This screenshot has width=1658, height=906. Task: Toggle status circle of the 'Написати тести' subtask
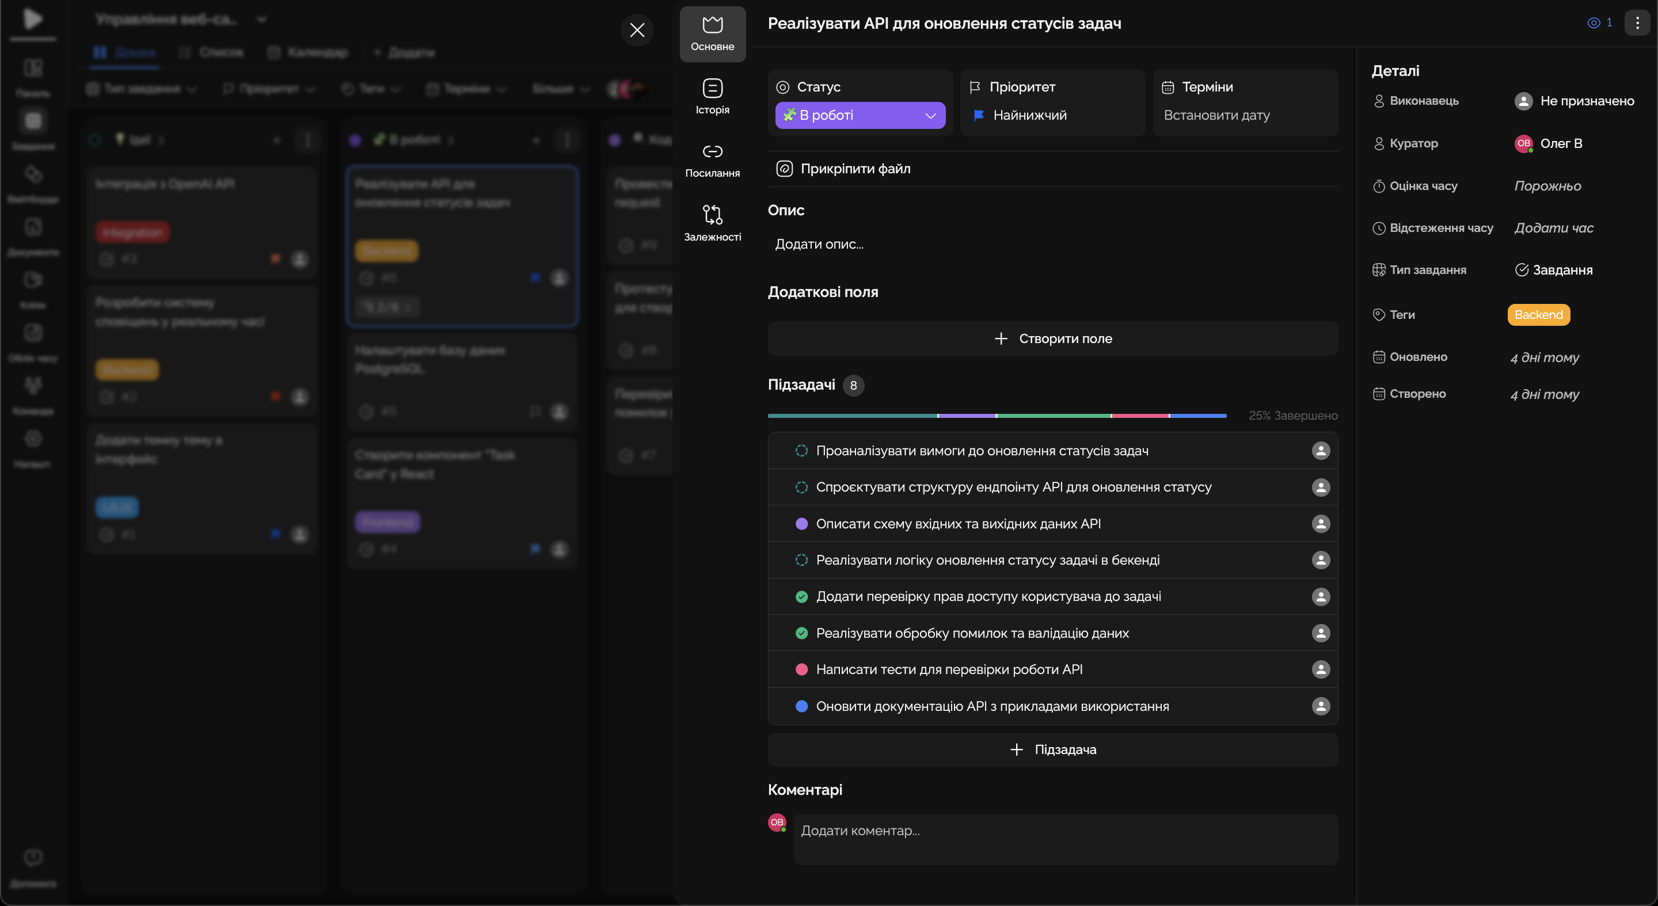tap(801, 670)
